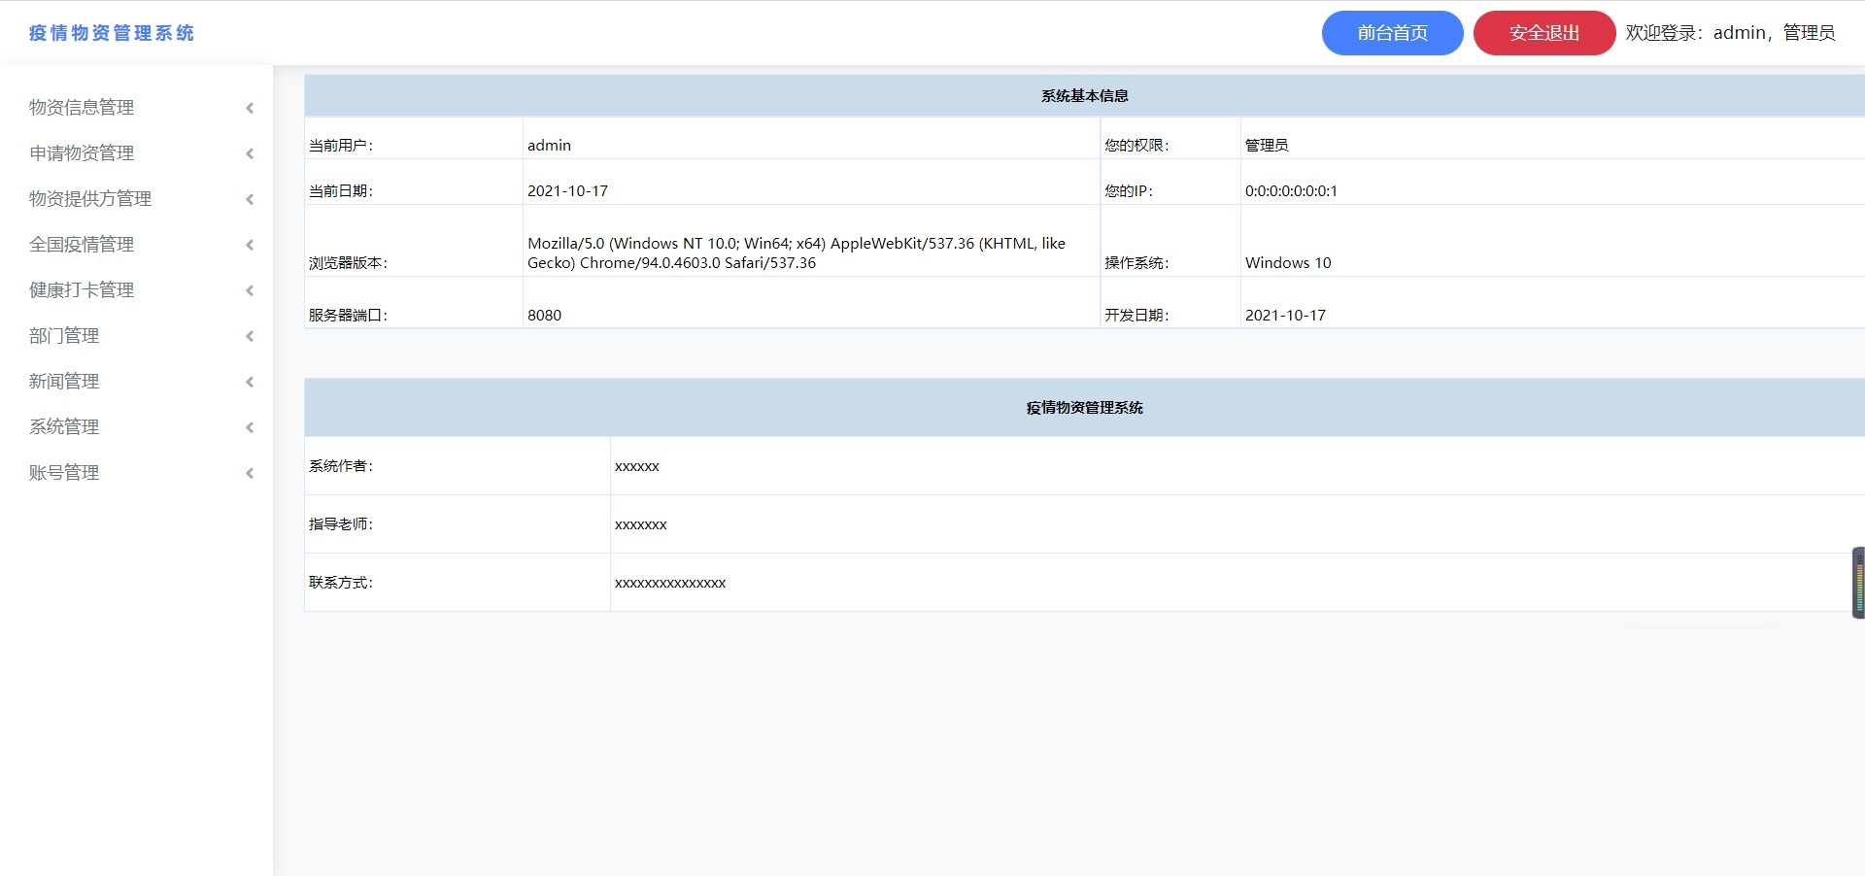This screenshot has height=876, width=1865.
Task: Click the 当前用户: label
Action: tap(341, 146)
